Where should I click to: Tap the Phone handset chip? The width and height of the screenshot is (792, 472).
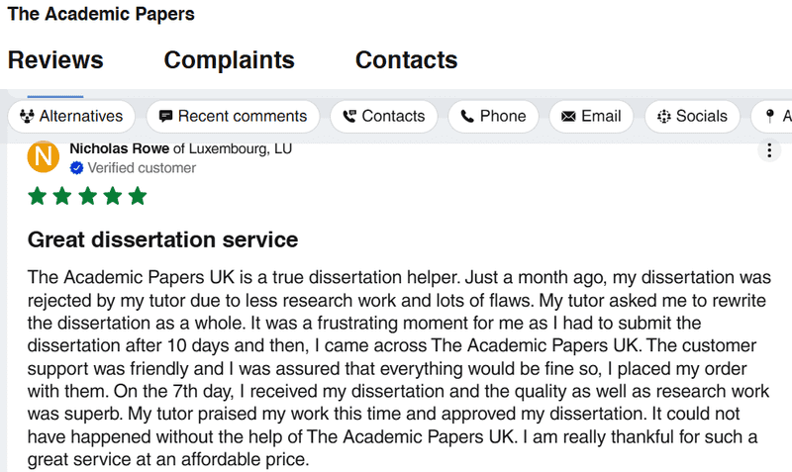493,117
